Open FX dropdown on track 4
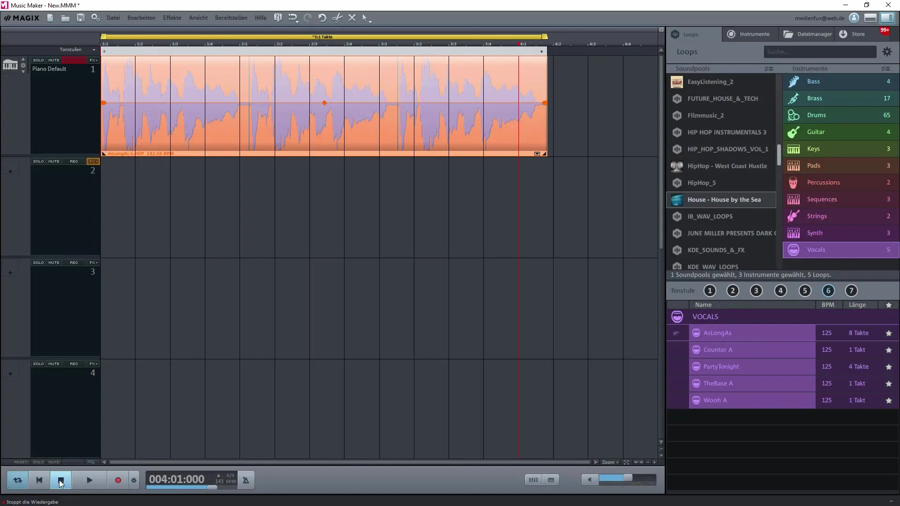900x506 pixels. (93, 364)
